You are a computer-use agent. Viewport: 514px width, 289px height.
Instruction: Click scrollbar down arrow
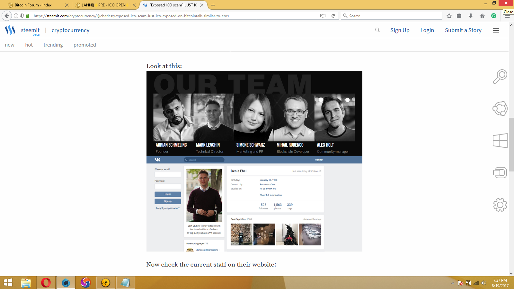pos(511,274)
